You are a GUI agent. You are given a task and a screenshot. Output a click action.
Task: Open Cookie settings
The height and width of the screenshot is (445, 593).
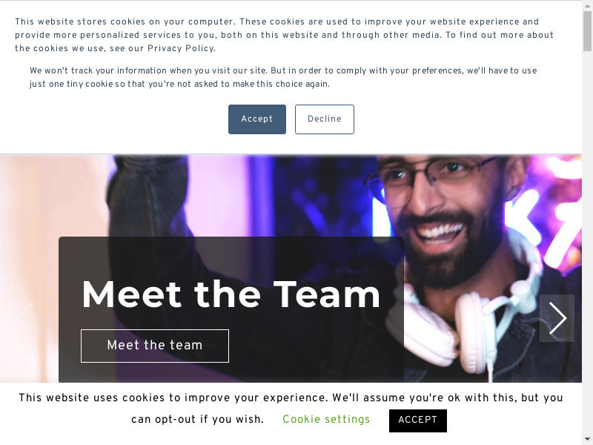pos(326,419)
